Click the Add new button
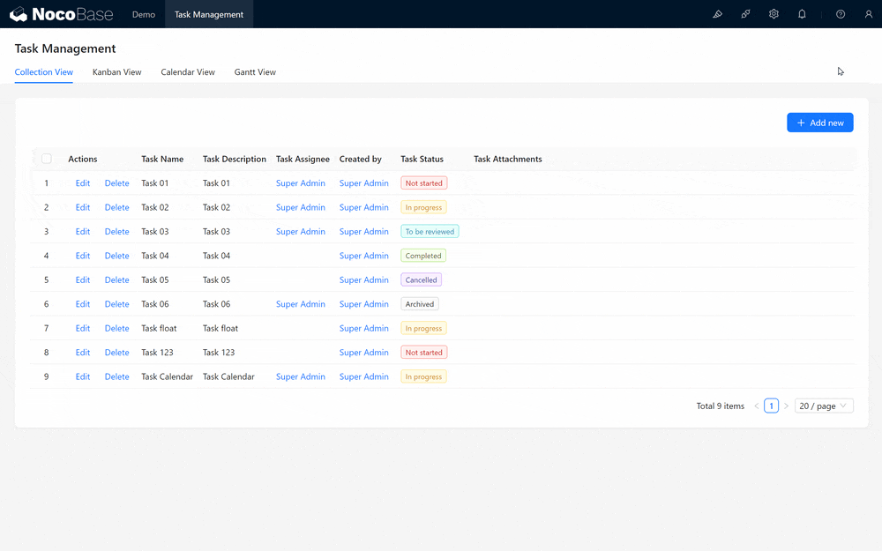The height and width of the screenshot is (551, 882). [x=819, y=123]
